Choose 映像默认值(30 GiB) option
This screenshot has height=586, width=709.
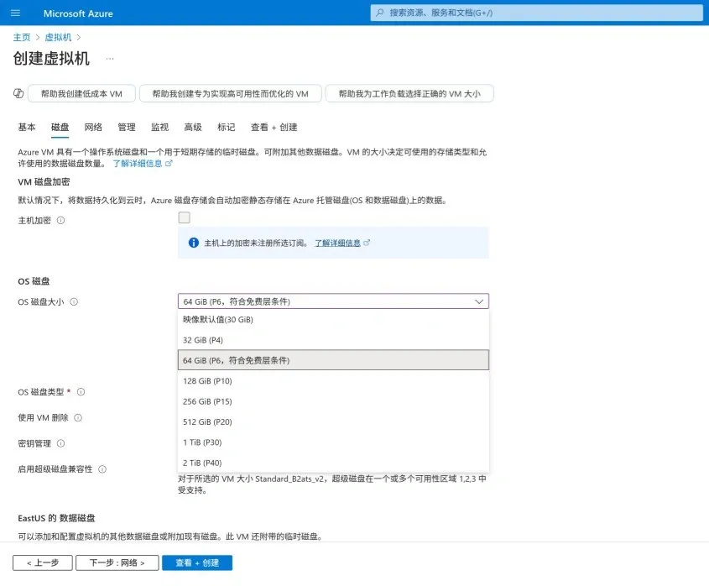(217, 320)
